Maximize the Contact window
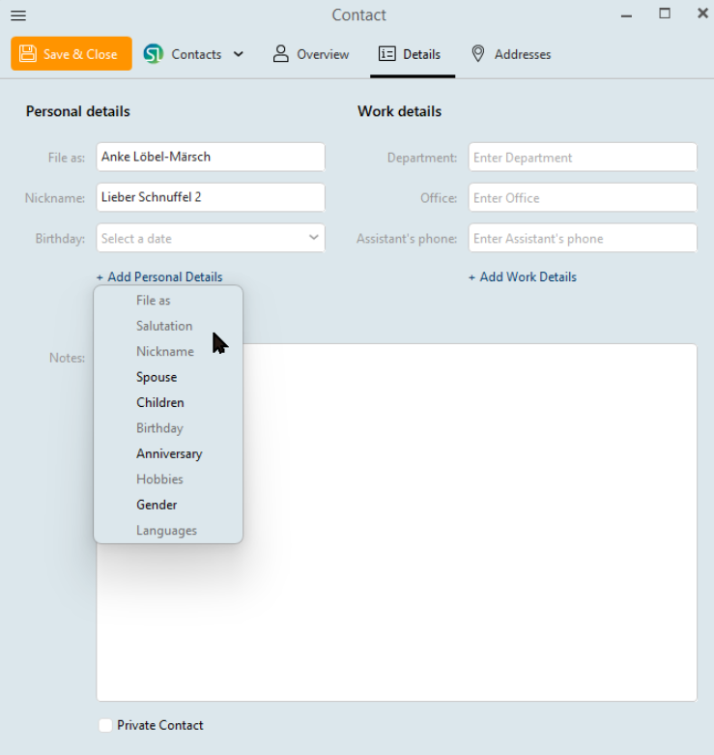The image size is (714, 755). (665, 14)
